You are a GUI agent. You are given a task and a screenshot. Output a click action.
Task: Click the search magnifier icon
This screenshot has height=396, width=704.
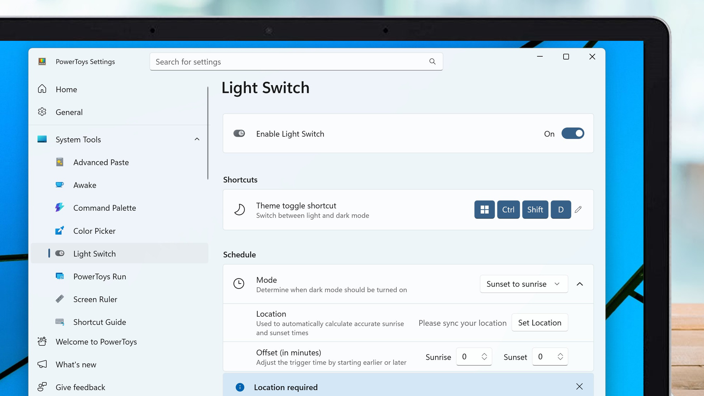tap(432, 62)
